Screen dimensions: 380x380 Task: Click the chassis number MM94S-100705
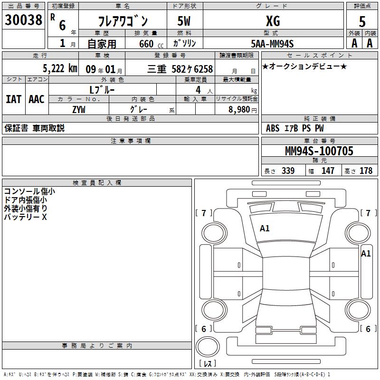click(319, 152)
